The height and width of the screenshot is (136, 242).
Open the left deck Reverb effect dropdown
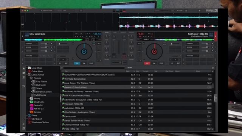click(31, 47)
